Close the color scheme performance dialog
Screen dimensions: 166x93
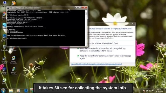[133, 24]
